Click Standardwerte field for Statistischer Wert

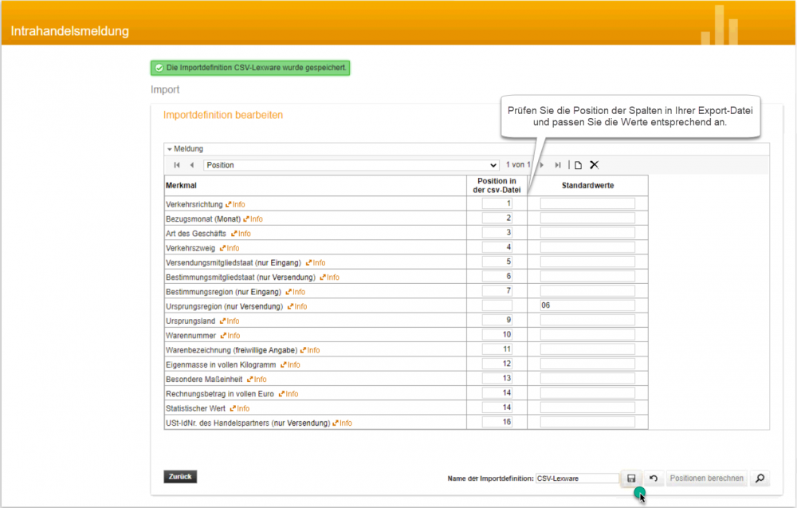point(587,408)
